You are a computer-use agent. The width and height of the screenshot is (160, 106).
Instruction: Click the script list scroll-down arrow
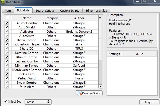click(100, 87)
